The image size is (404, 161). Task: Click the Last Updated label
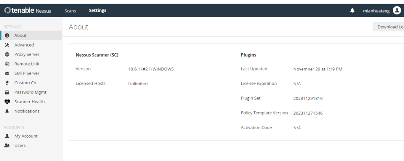click(254, 69)
